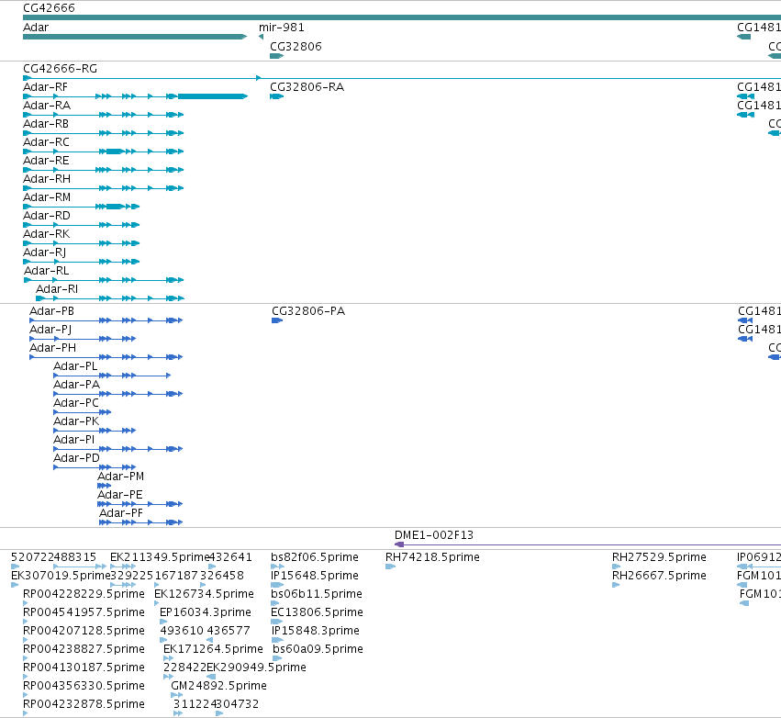Image resolution: width=781 pixels, height=718 pixels.
Task: Click the 520722 feature label
Action: click(x=32, y=557)
